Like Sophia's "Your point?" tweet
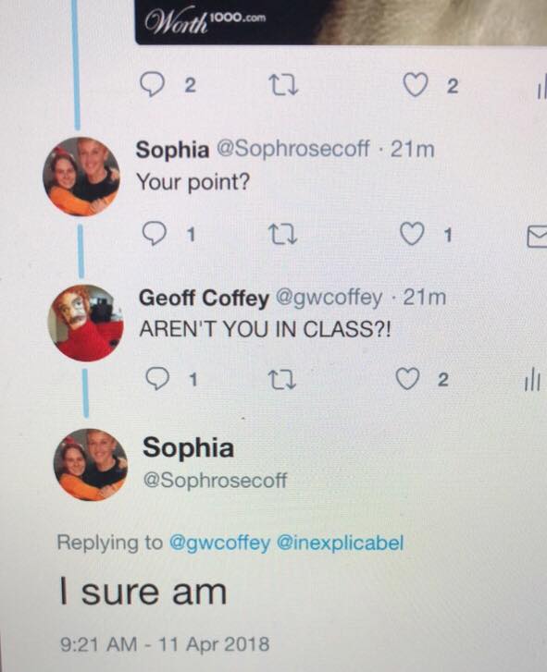Image resolution: width=547 pixels, height=672 pixels. (x=412, y=234)
